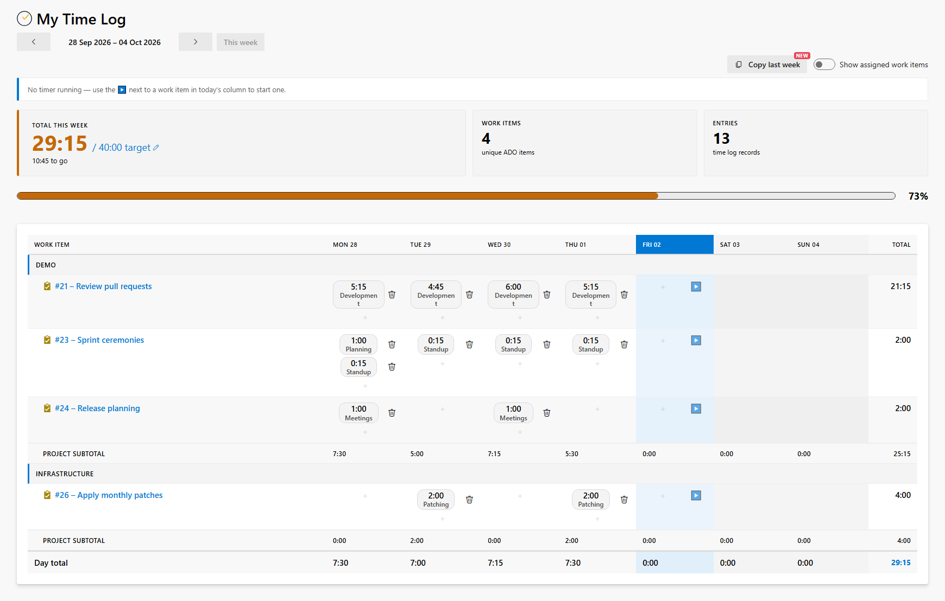Screen dimensions: 945x601
Task: Open Tuesday 2:00 Patching time entry
Action: [x=436, y=500]
